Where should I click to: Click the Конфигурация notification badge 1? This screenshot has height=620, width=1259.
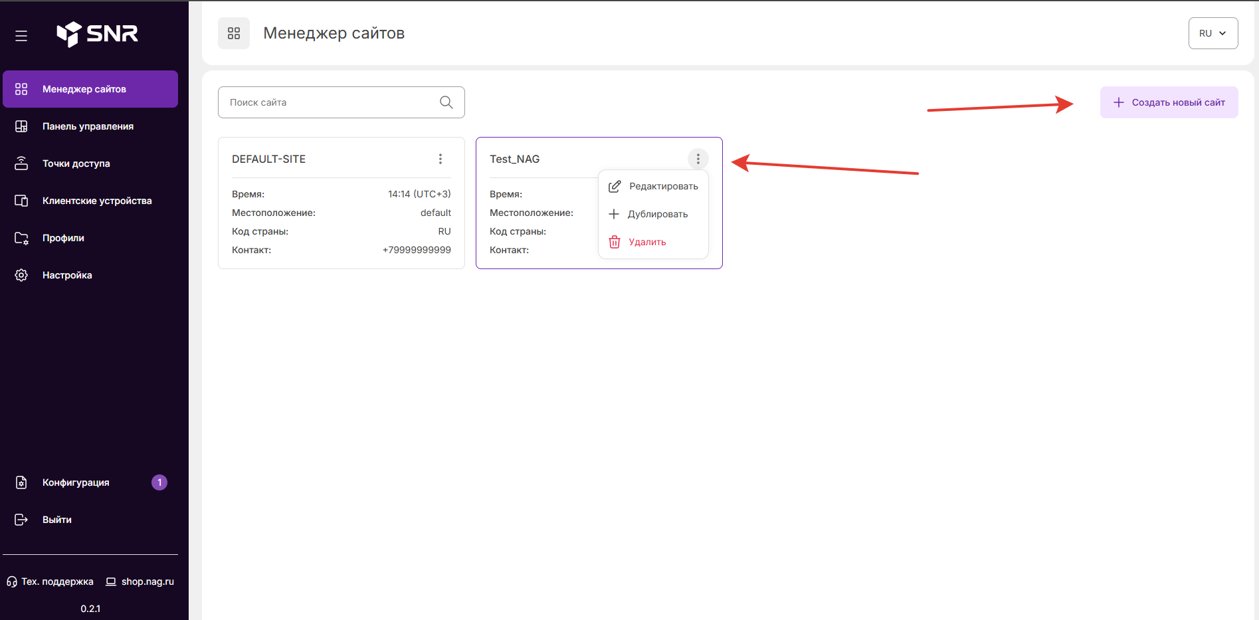[x=159, y=482]
